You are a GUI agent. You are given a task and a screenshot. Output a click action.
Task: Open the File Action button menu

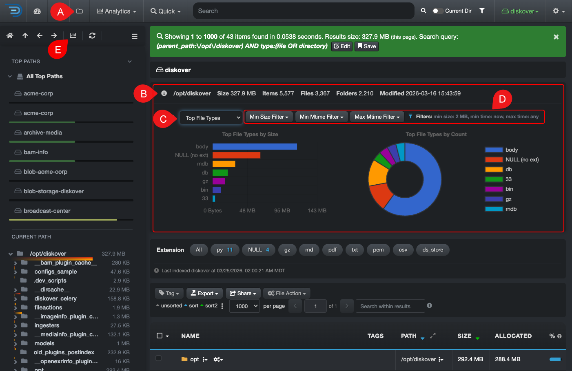pyautogui.click(x=287, y=293)
